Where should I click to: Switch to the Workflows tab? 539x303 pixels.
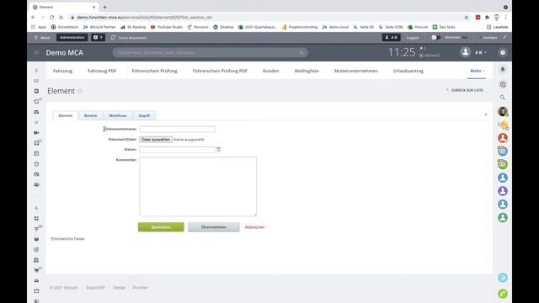pyautogui.click(x=118, y=116)
